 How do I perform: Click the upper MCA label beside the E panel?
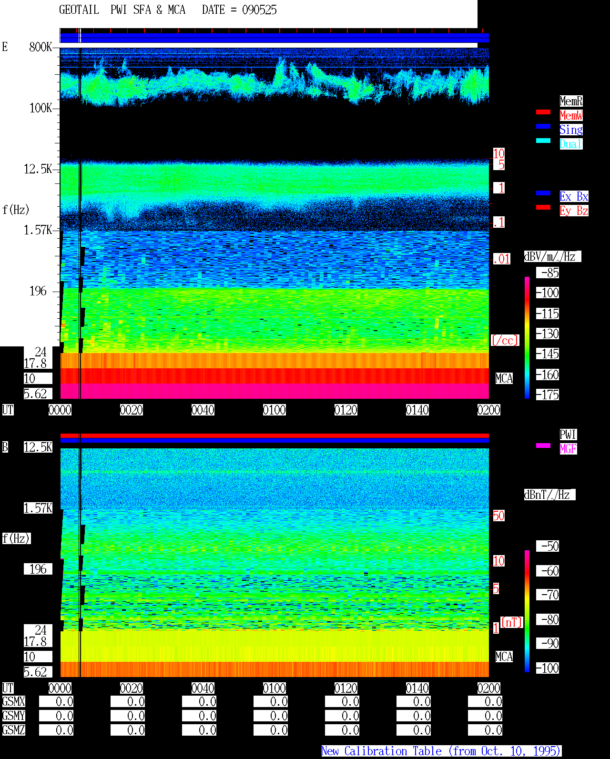point(504,378)
